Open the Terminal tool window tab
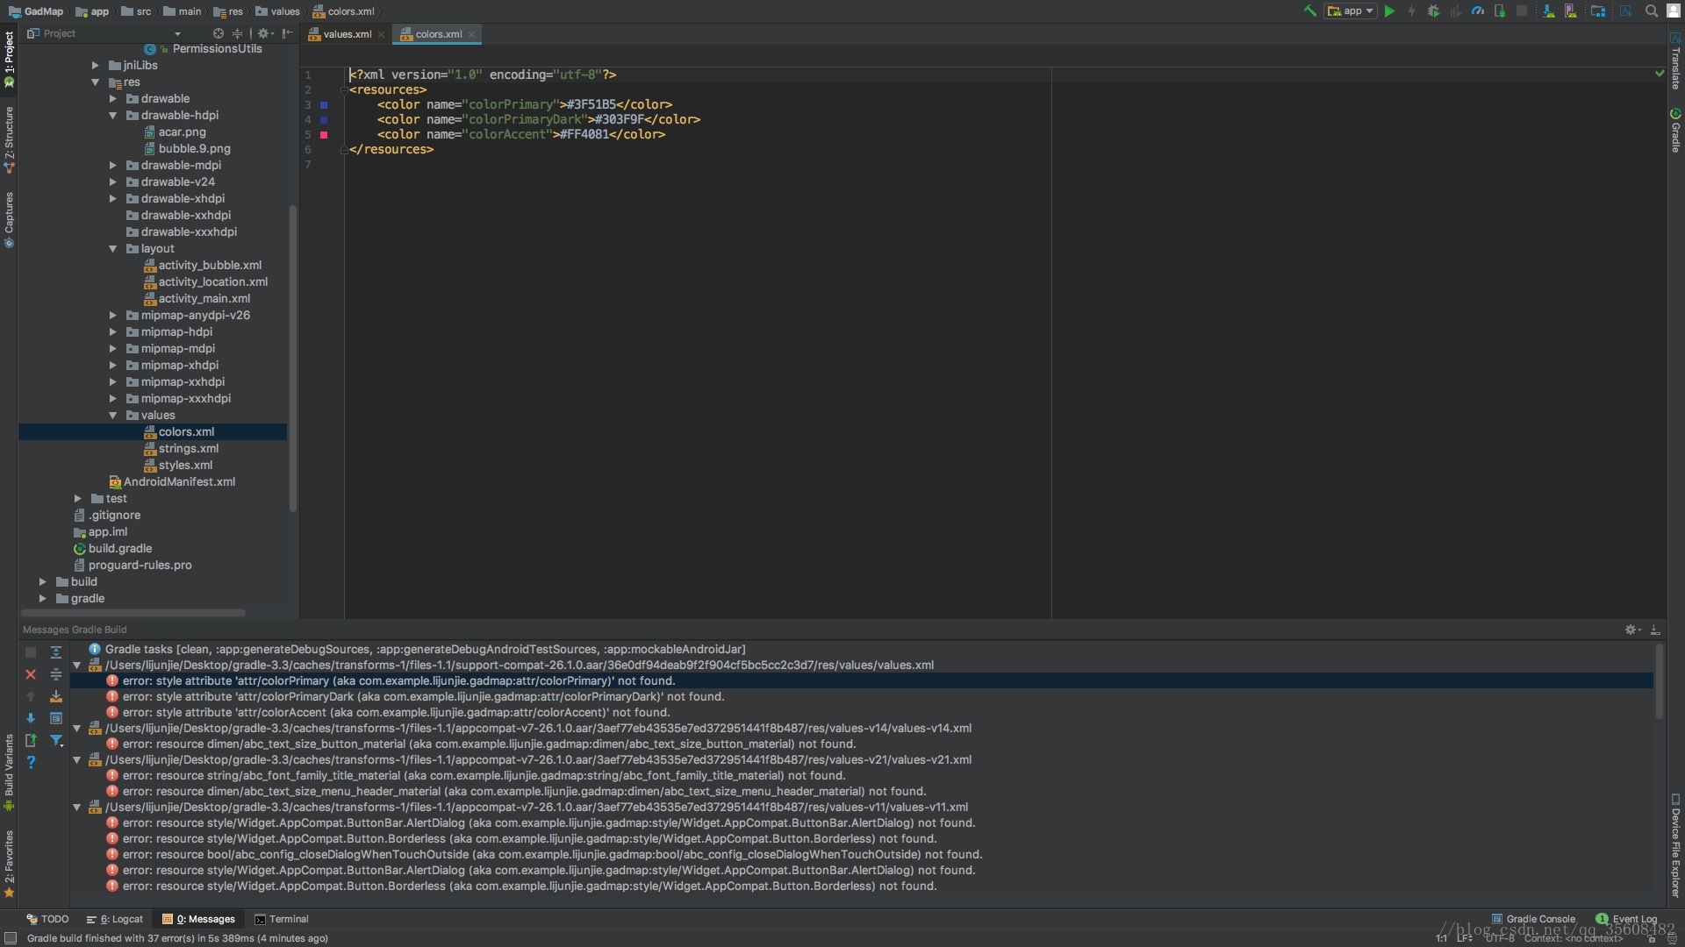The image size is (1685, 947). [281, 919]
